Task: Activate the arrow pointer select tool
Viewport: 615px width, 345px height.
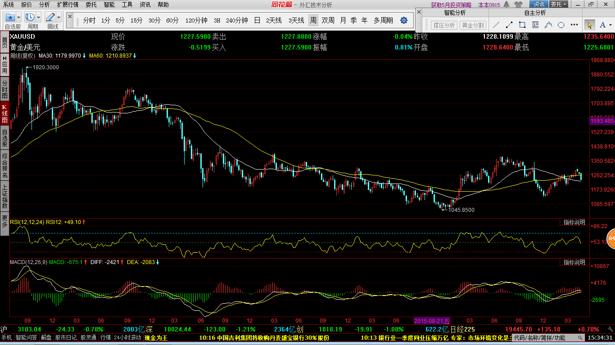Action: point(589,25)
